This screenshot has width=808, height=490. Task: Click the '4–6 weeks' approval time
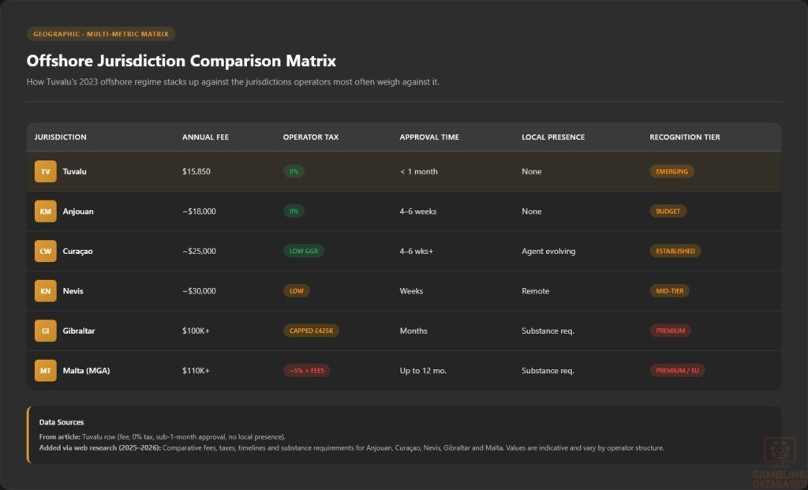coord(418,211)
